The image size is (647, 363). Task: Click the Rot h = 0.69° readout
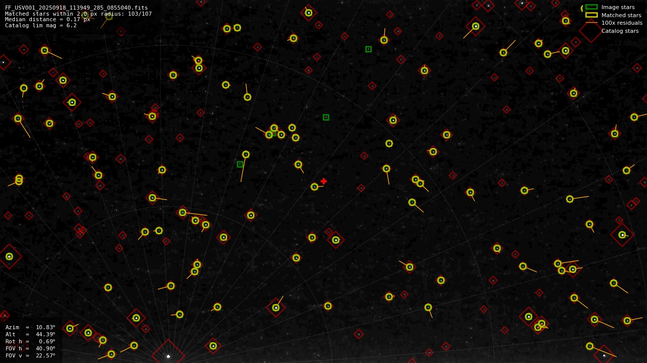[x=30, y=341]
